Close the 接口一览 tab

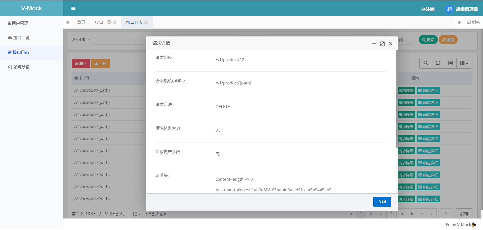click(115, 22)
